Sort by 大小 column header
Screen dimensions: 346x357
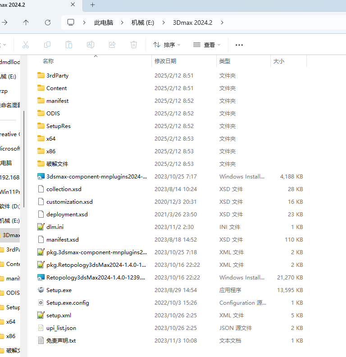click(x=278, y=61)
